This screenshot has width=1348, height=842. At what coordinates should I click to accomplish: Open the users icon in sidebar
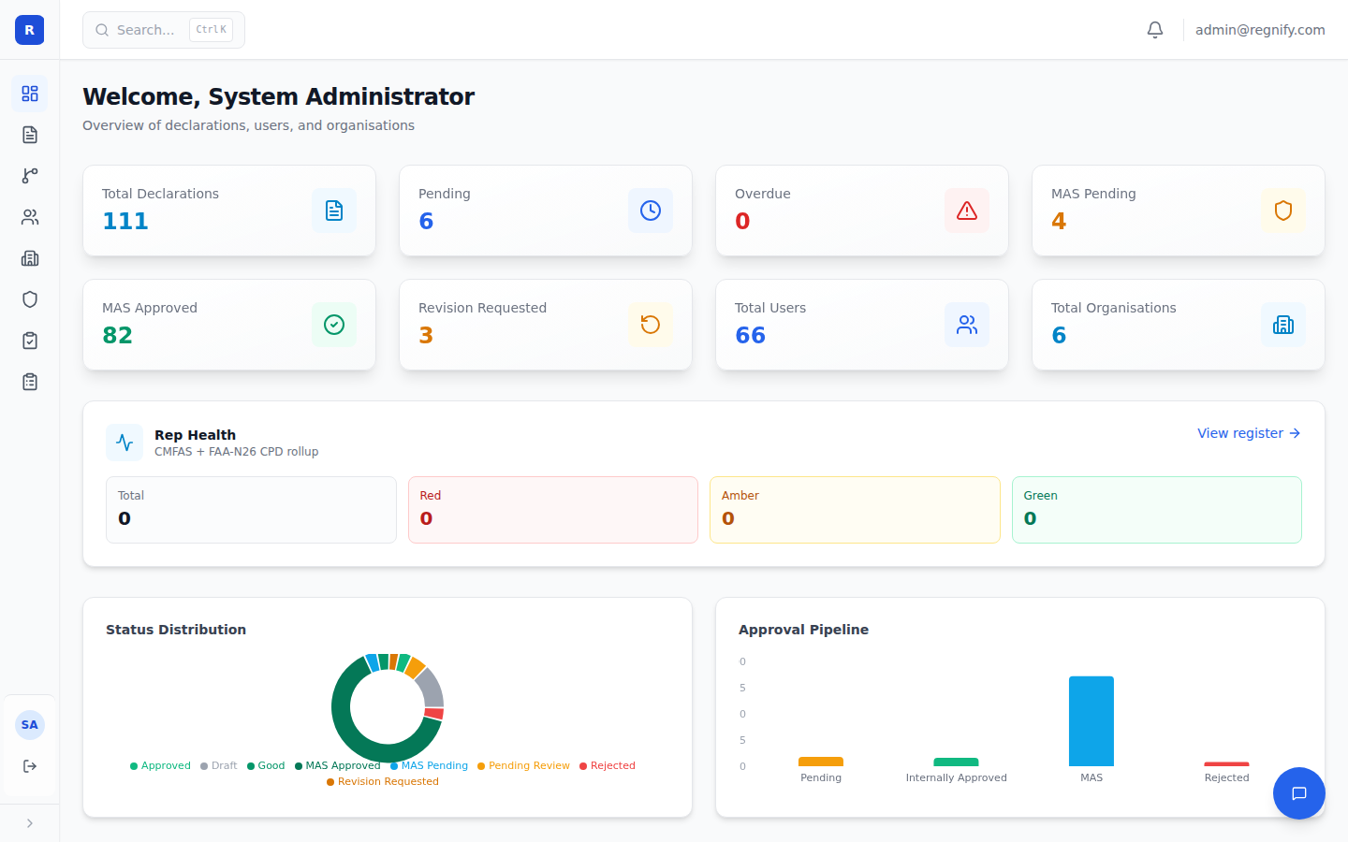tap(30, 217)
